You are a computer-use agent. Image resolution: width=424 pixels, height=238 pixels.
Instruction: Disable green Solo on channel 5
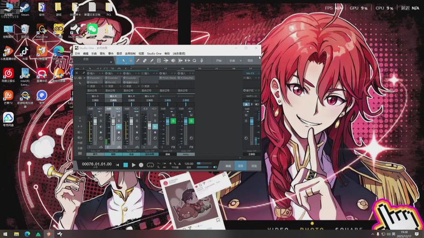[173, 121]
